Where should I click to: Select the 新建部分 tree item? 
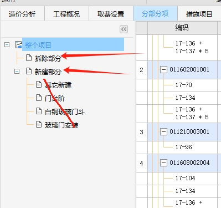click(x=48, y=72)
